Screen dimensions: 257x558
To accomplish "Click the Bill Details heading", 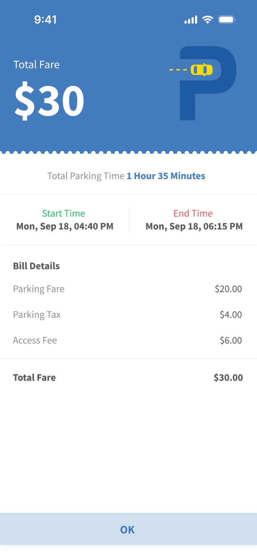I will click(x=36, y=266).
